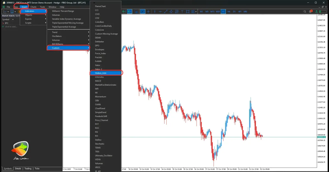Select Variable Index Dynamic Average

(x=67, y=19)
